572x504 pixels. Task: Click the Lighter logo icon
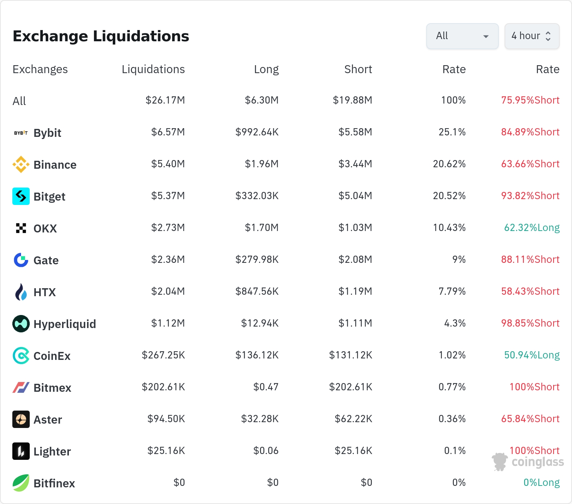(21, 451)
